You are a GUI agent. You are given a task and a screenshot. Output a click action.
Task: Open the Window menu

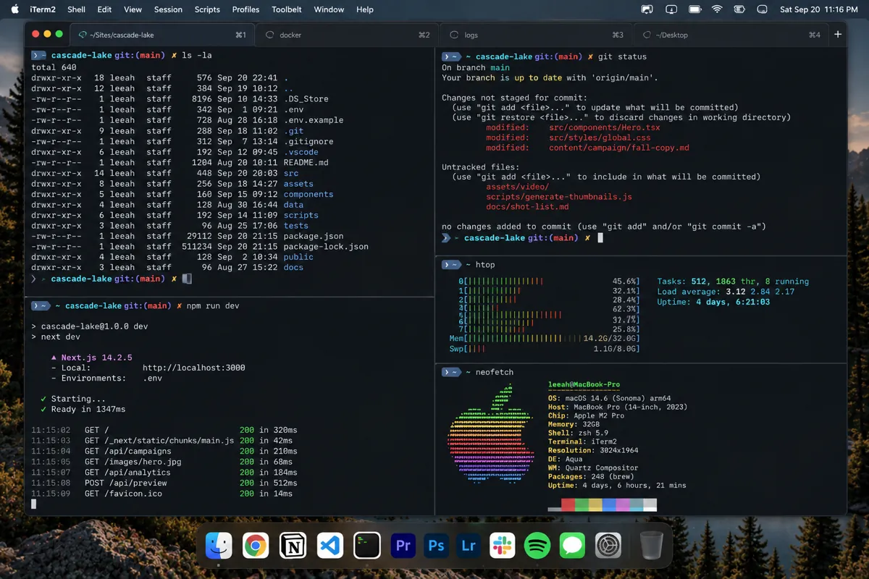point(329,9)
